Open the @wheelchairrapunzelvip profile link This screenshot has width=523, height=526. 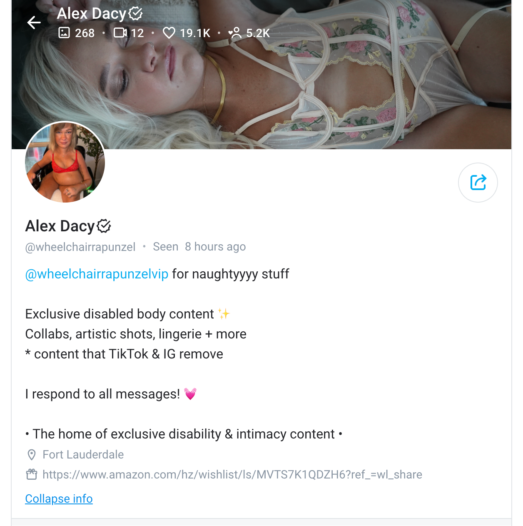[x=97, y=274]
